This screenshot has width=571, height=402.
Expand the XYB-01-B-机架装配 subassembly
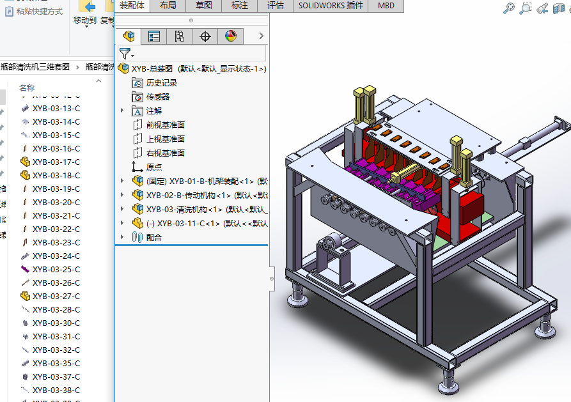coord(122,181)
